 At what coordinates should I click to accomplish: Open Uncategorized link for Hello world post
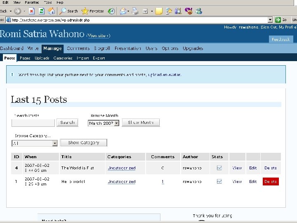tap(121, 182)
